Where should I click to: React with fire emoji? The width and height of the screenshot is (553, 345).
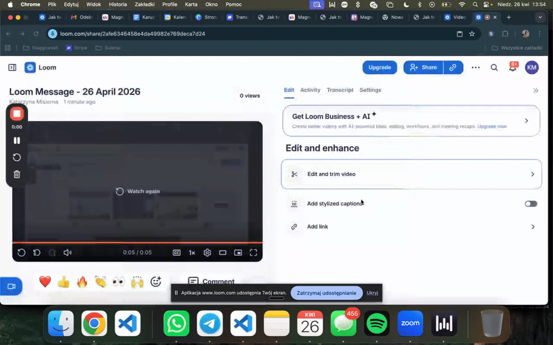coord(82,281)
